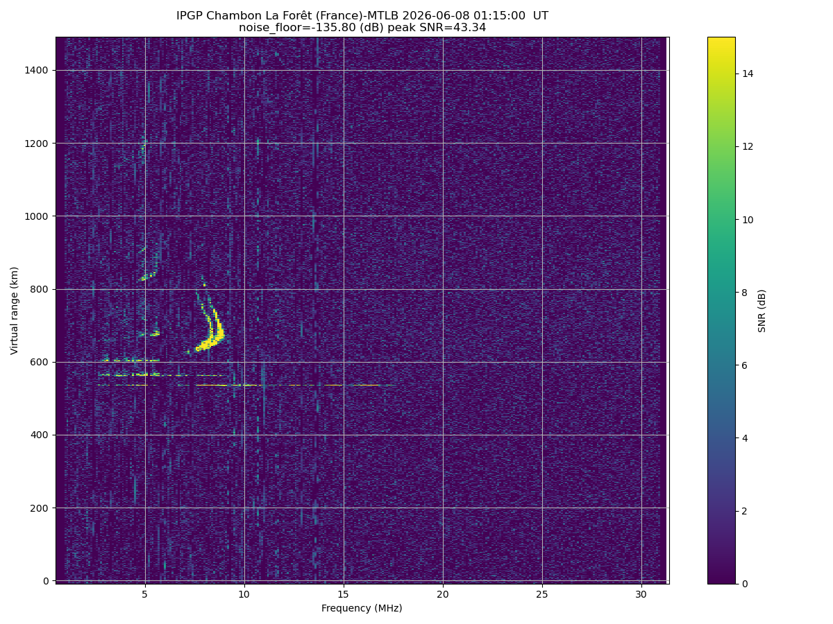
Task: Click the colorbar tick labeled 8
Action: [746, 293]
